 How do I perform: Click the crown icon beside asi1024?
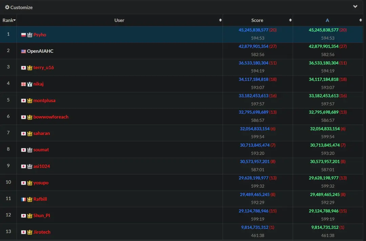coord(29,166)
